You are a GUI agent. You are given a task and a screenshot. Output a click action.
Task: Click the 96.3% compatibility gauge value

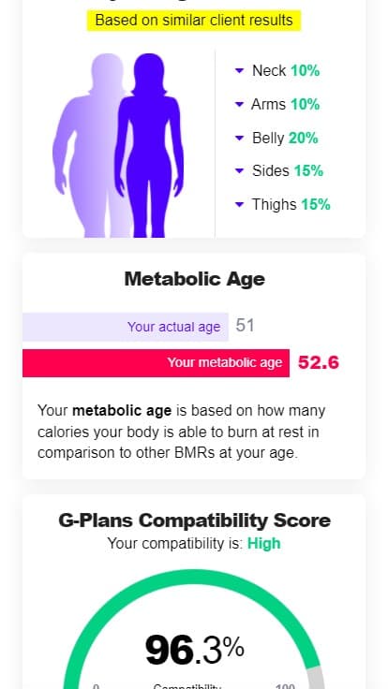click(x=194, y=651)
